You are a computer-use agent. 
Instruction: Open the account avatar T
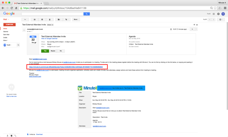[223, 14]
